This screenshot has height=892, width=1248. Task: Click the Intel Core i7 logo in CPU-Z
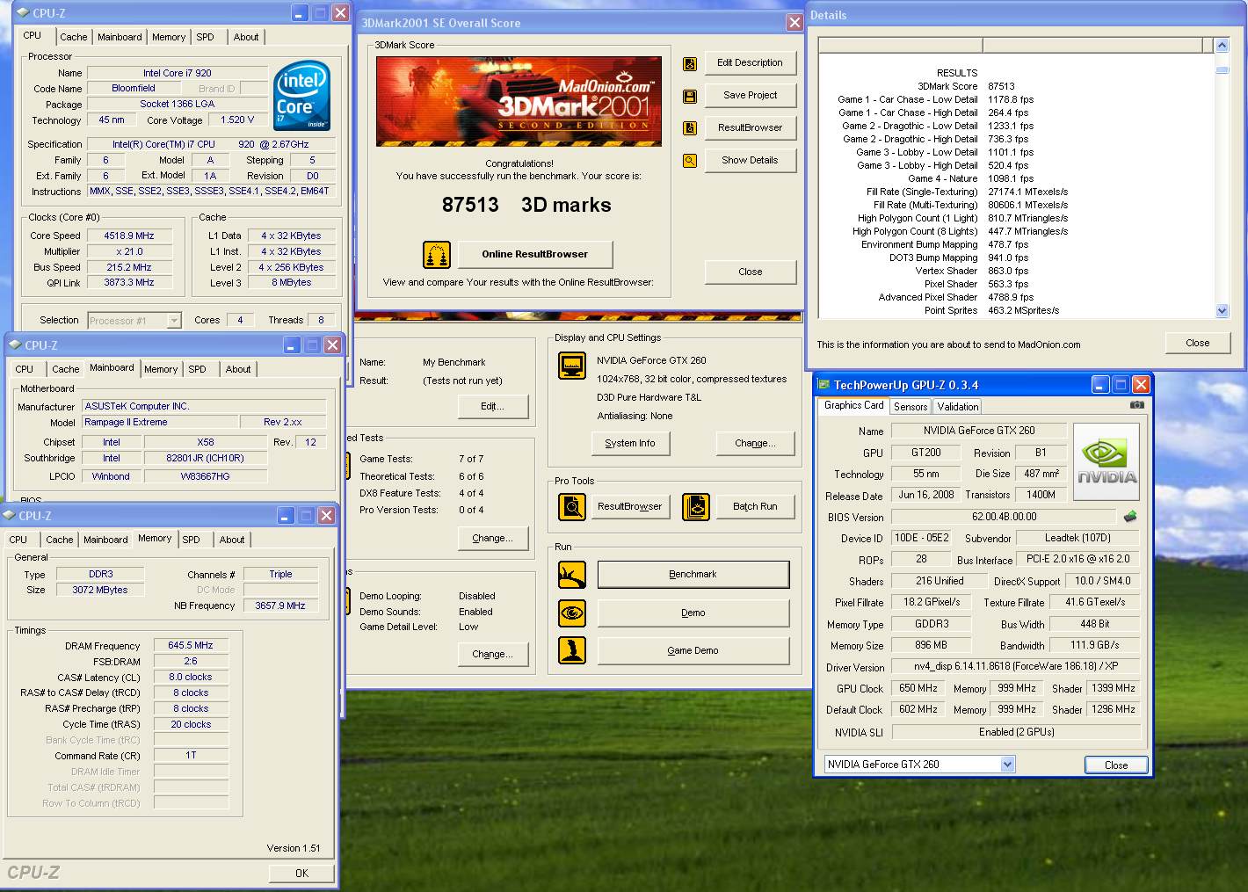(x=301, y=96)
